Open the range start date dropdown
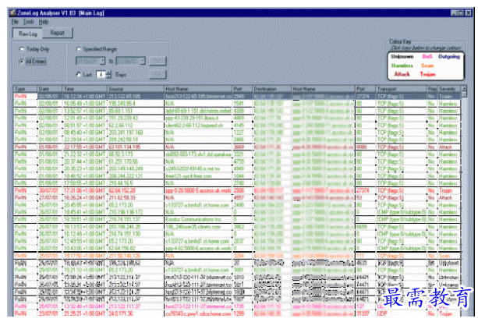Image resolution: width=478 pixels, height=322 pixels. pyautogui.click(x=102, y=61)
